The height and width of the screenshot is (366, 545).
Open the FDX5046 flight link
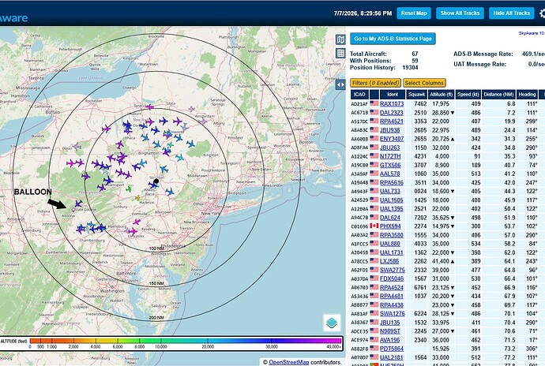[392, 278]
